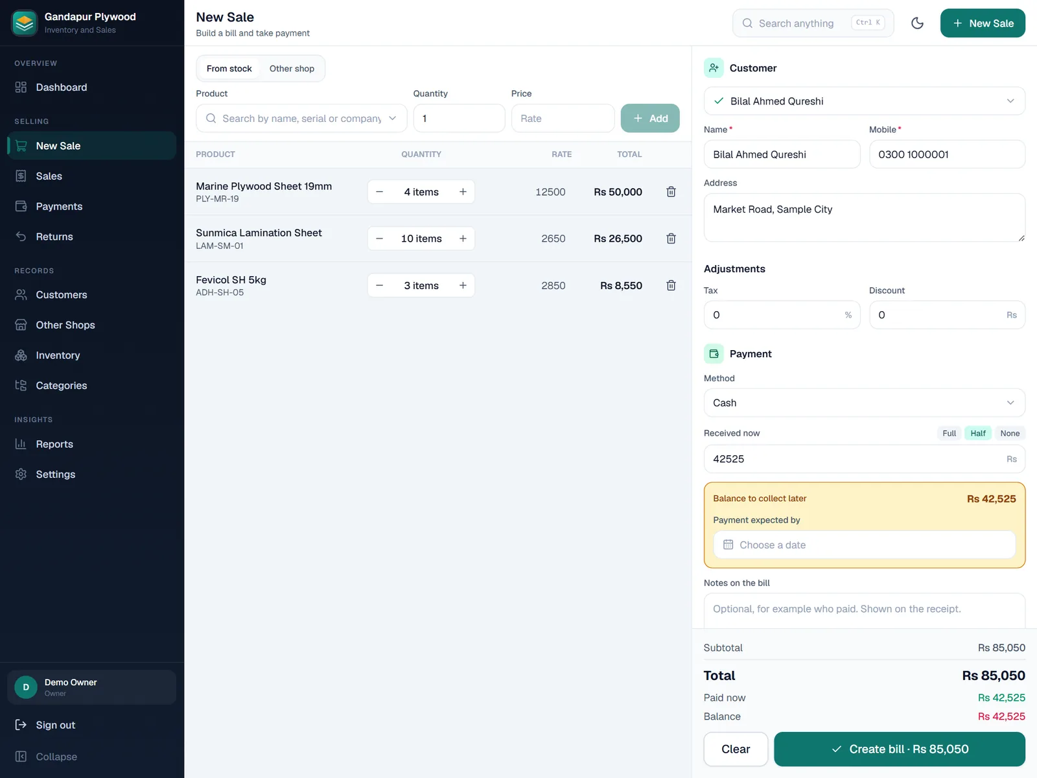1037x778 pixels.
Task: Click the Gandapur Plywood logo icon
Action: pos(25,23)
